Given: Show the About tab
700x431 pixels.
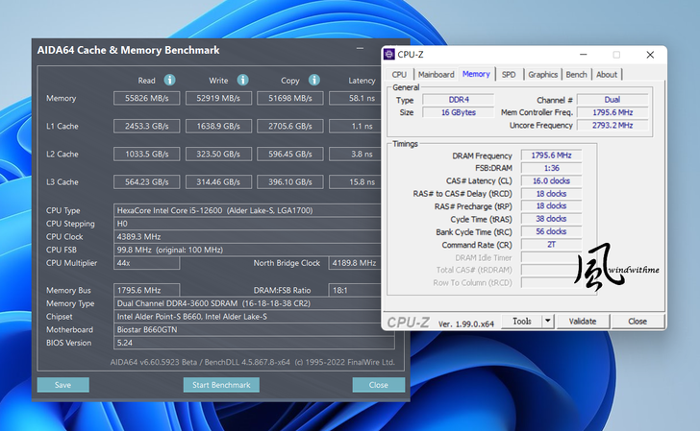Looking at the screenshot, I should pyautogui.click(x=607, y=74).
